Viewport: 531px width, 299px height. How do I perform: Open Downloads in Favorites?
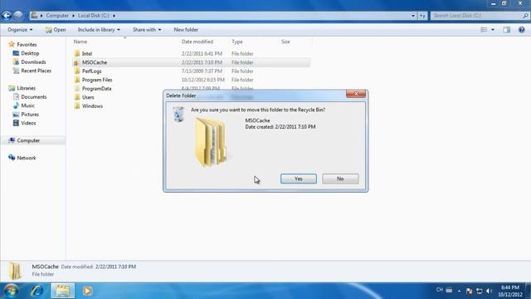pyautogui.click(x=33, y=62)
